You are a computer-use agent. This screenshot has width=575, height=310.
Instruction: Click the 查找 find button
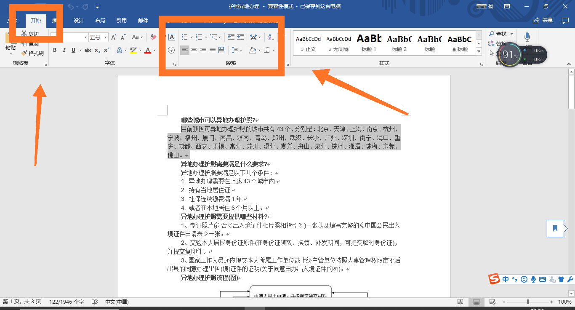point(498,34)
